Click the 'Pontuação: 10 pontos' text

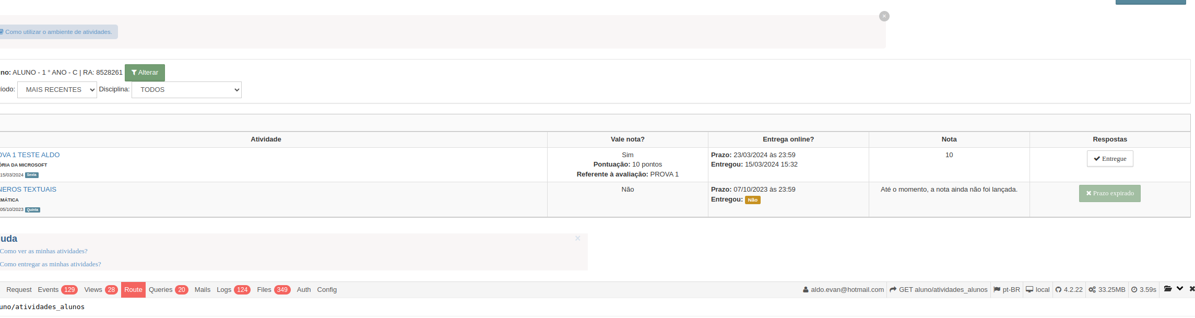pyautogui.click(x=628, y=164)
